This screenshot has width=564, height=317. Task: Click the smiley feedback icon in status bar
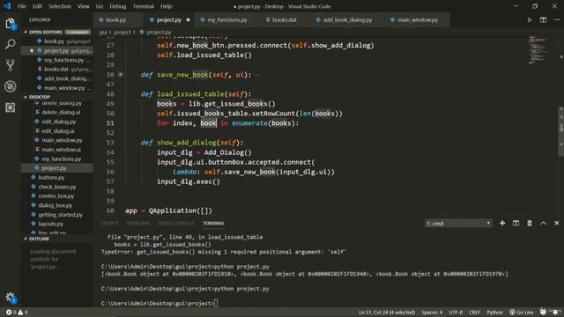coord(543,312)
